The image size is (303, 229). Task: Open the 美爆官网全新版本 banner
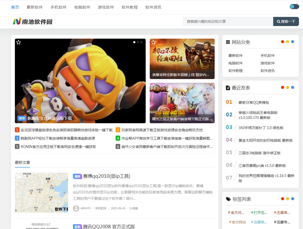click(182, 59)
